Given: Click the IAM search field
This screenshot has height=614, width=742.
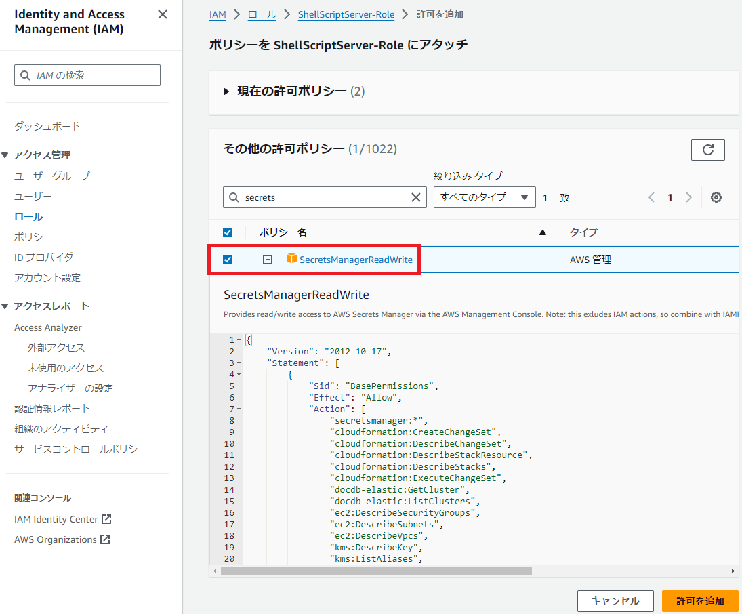Looking at the screenshot, I should [x=87, y=75].
